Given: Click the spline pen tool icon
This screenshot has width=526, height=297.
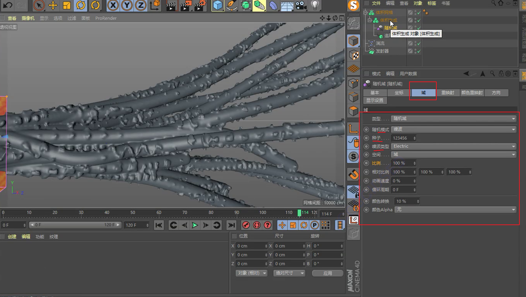Looking at the screenshot, I should click(x=232, y=5).
